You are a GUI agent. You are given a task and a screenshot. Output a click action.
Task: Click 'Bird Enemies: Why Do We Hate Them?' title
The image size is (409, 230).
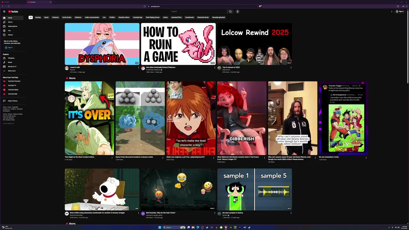pyautogui.click(x=161, y=213)
